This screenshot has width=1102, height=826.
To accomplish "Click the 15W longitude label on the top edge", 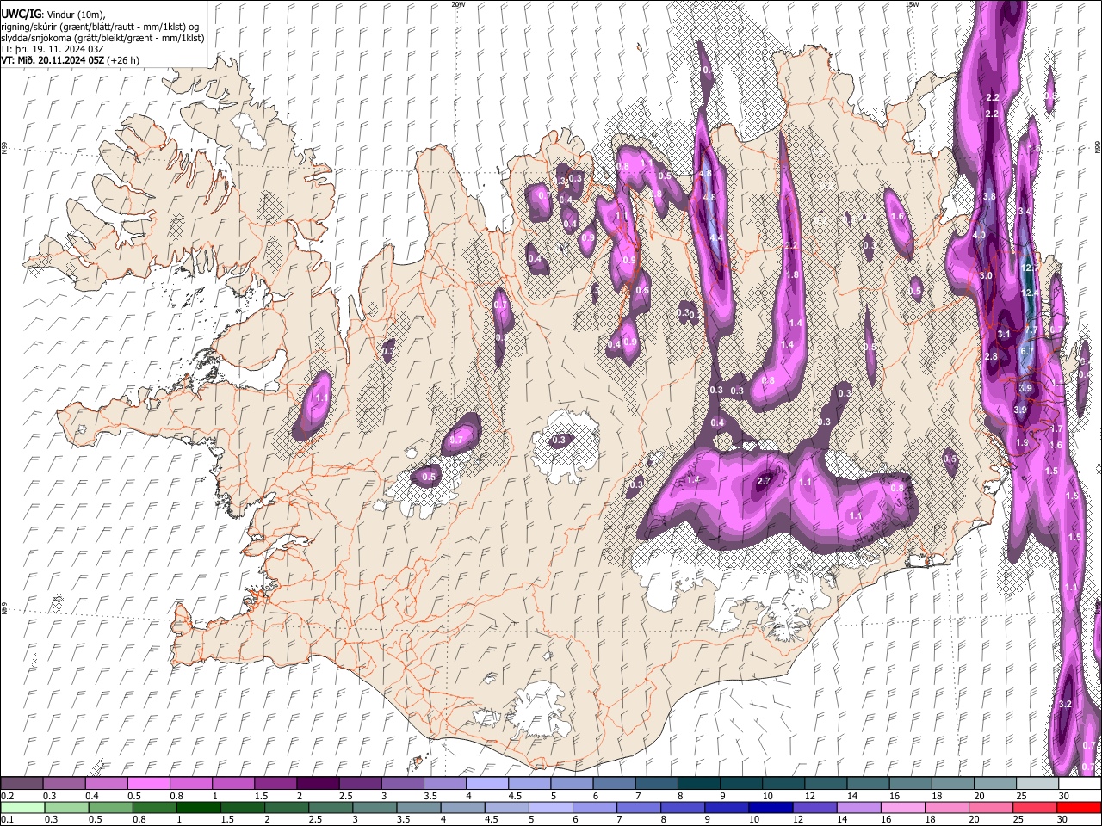I will coord(912,4).
